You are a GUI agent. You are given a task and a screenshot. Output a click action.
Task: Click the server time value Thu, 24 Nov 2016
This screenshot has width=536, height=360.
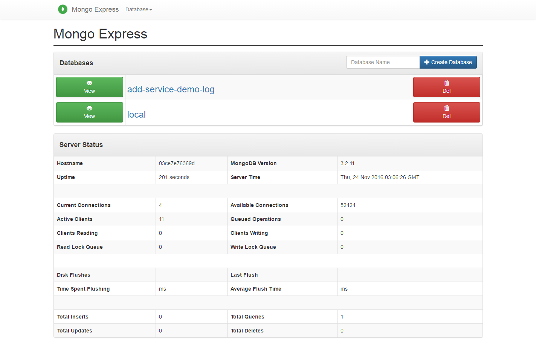pyautogui.click(x=380, y=177)
